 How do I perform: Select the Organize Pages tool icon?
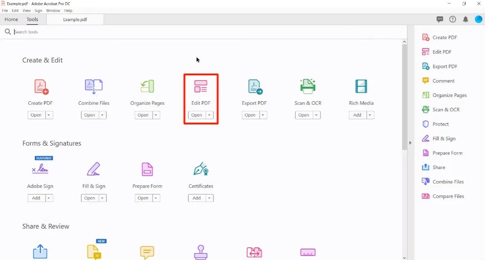pyautogui.click(x=147, y=86)
